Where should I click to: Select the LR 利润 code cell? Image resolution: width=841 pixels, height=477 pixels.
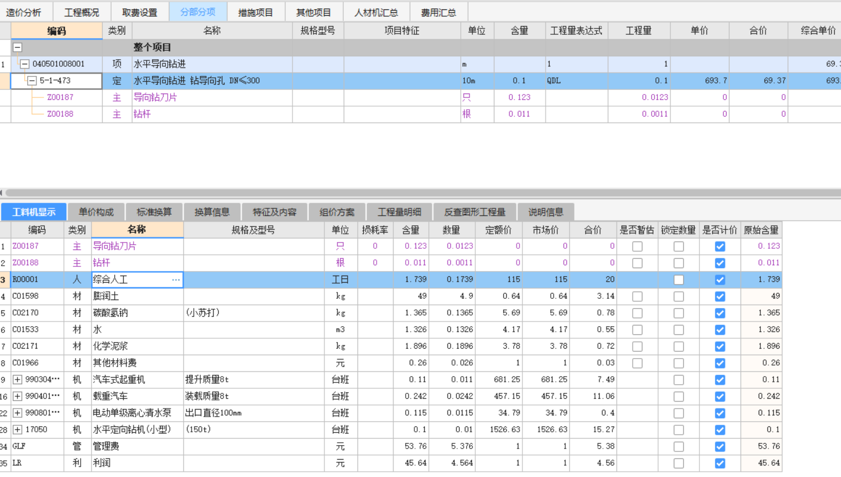coord(37,464)
